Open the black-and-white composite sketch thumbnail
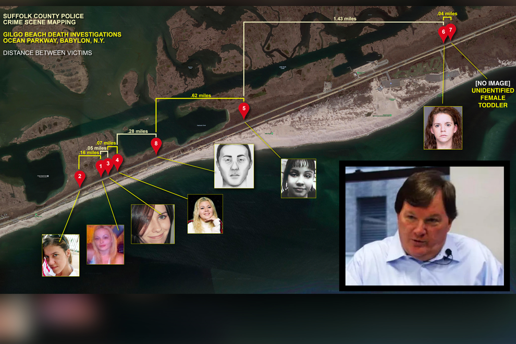This screenshot has width=516, height=344. [234, 166]
